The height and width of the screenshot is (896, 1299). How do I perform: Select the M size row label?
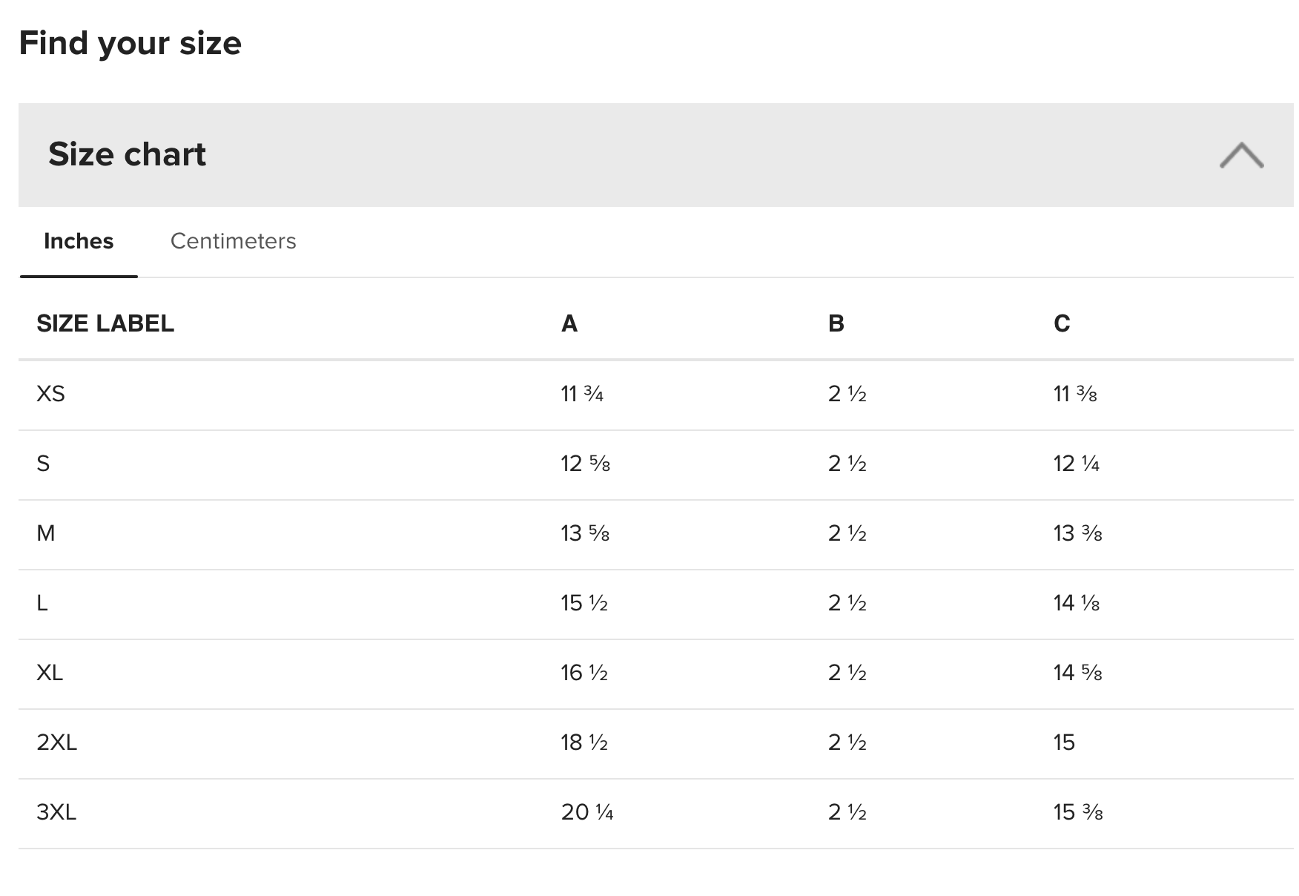coord(46,533)
